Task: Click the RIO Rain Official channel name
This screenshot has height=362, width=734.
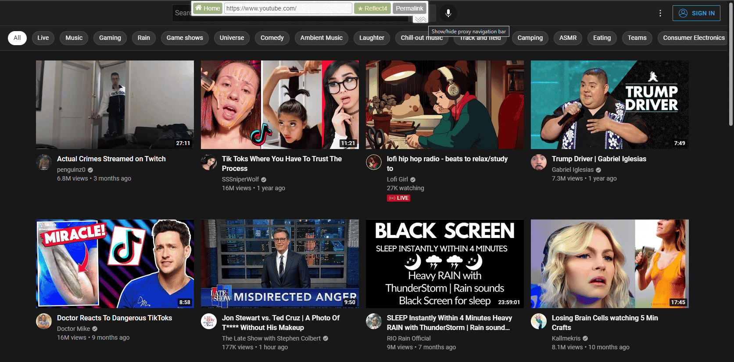Action: click(x=409, y=338)
